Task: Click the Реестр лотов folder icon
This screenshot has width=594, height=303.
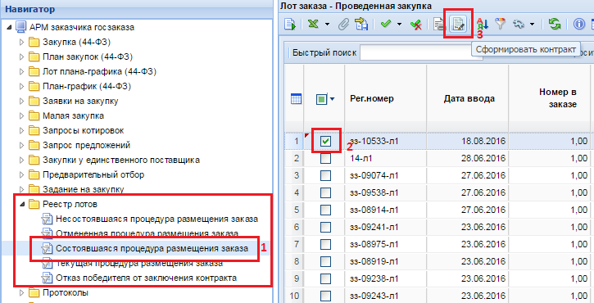Action: pyautogui.click(x=34, y=205)
